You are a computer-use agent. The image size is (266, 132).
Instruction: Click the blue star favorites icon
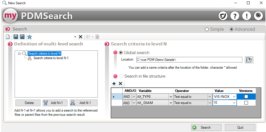point(30,37)
